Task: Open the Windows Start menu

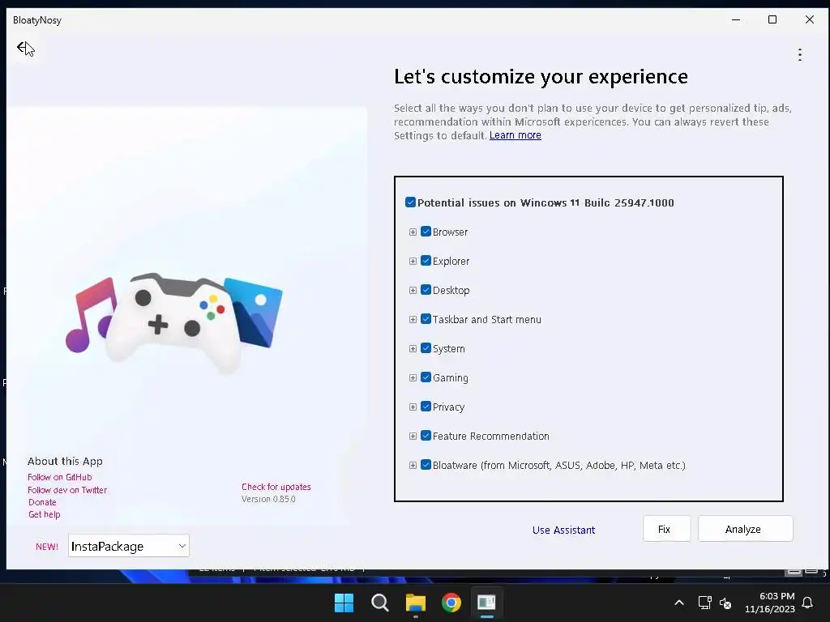Action: 344,603
